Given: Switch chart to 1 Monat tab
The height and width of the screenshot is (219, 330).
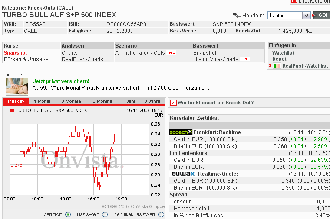Looking at the screenshot, I should click(42, 101).
